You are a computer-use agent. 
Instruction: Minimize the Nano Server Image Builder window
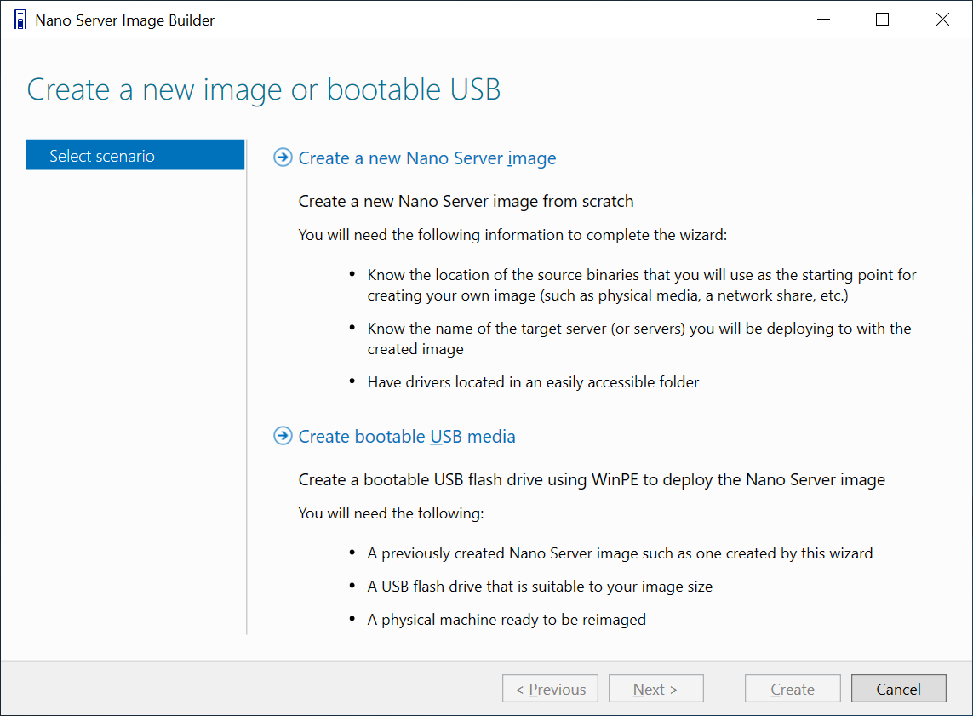pyautogui.click(x=823, y=20)
